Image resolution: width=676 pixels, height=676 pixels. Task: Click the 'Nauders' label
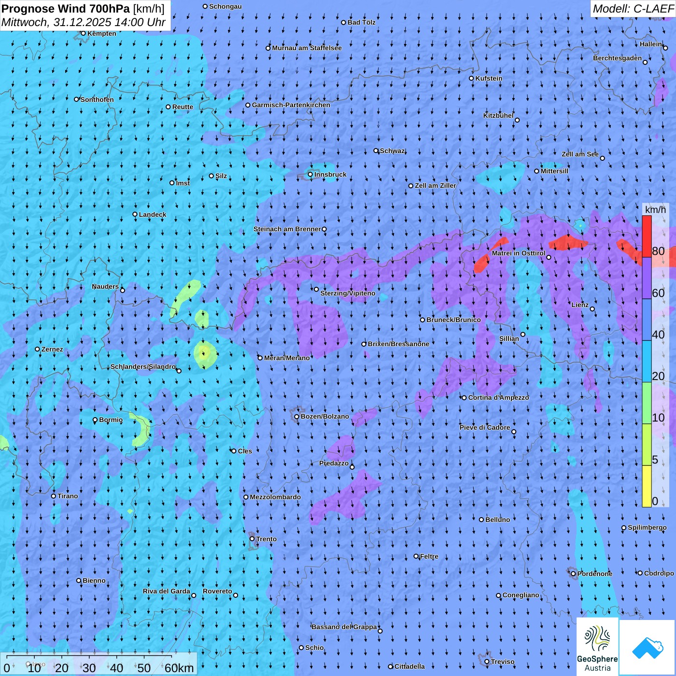[105, 286]
